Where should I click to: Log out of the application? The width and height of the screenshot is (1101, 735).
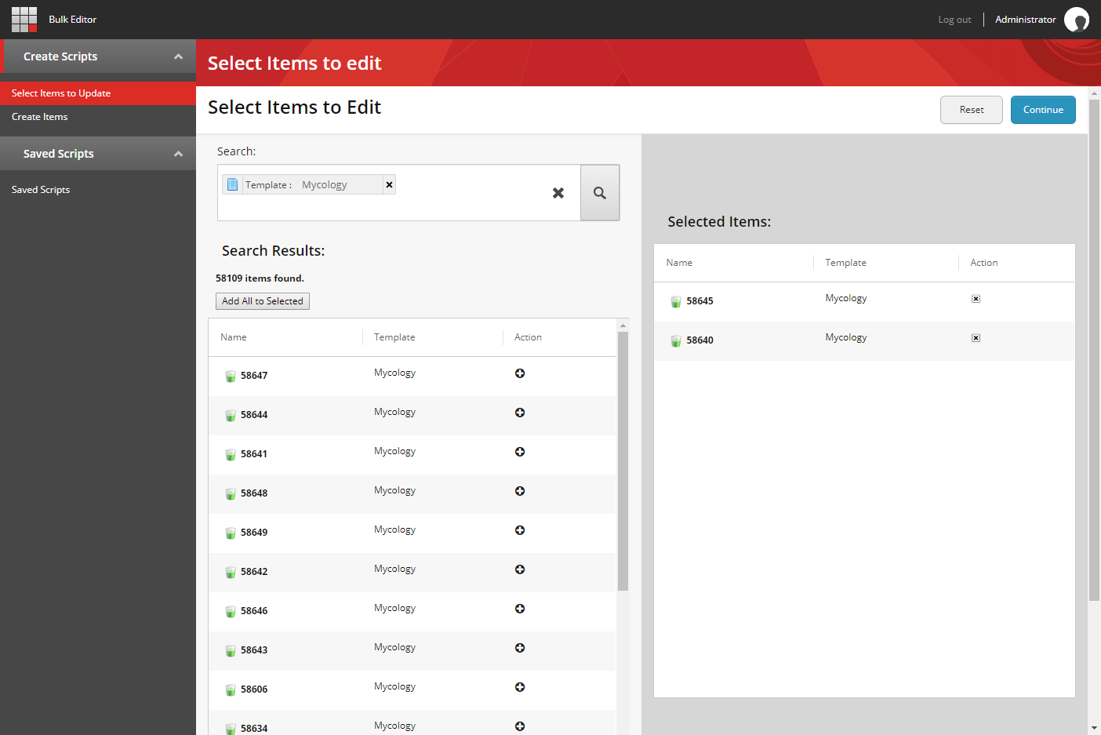pyautogui.click(x=954, y=20)
